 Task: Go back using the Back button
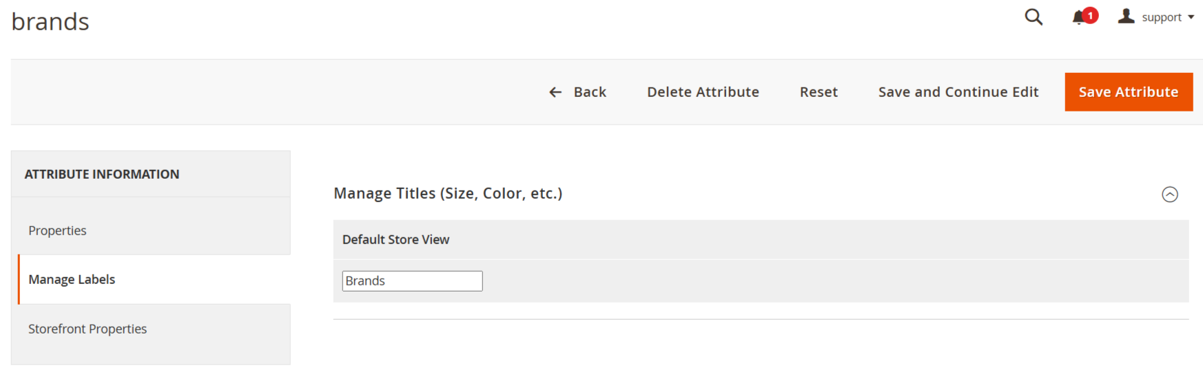tap(577, 92)
